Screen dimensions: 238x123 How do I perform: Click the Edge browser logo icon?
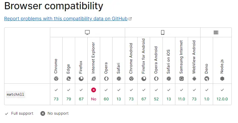point(69,79)
